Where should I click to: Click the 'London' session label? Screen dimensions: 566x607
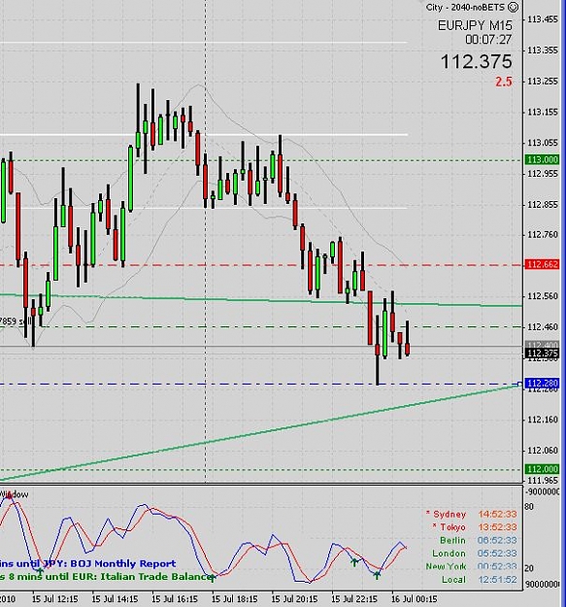coord(449,554)
